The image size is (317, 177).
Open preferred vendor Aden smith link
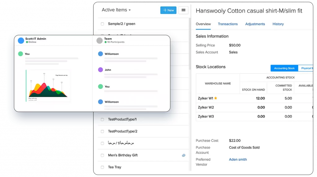238,159
